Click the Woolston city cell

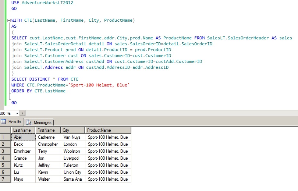73,151
